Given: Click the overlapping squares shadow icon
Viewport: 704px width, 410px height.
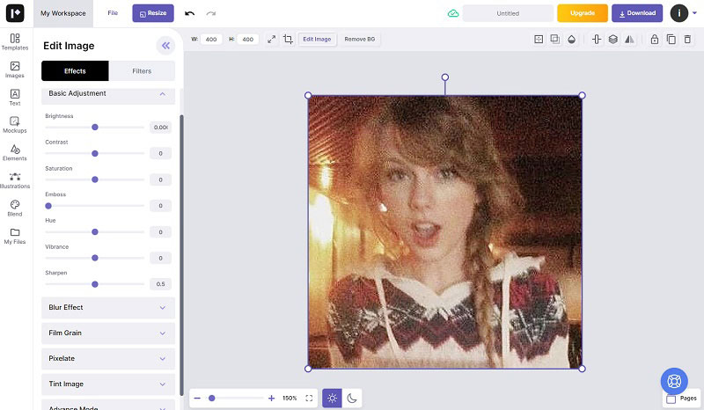Looking at the screenshot, I should tap(555, 39).
